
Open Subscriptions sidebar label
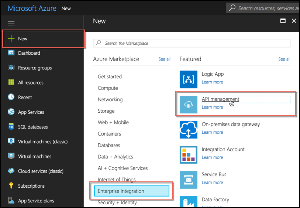(x=31, y=186)
